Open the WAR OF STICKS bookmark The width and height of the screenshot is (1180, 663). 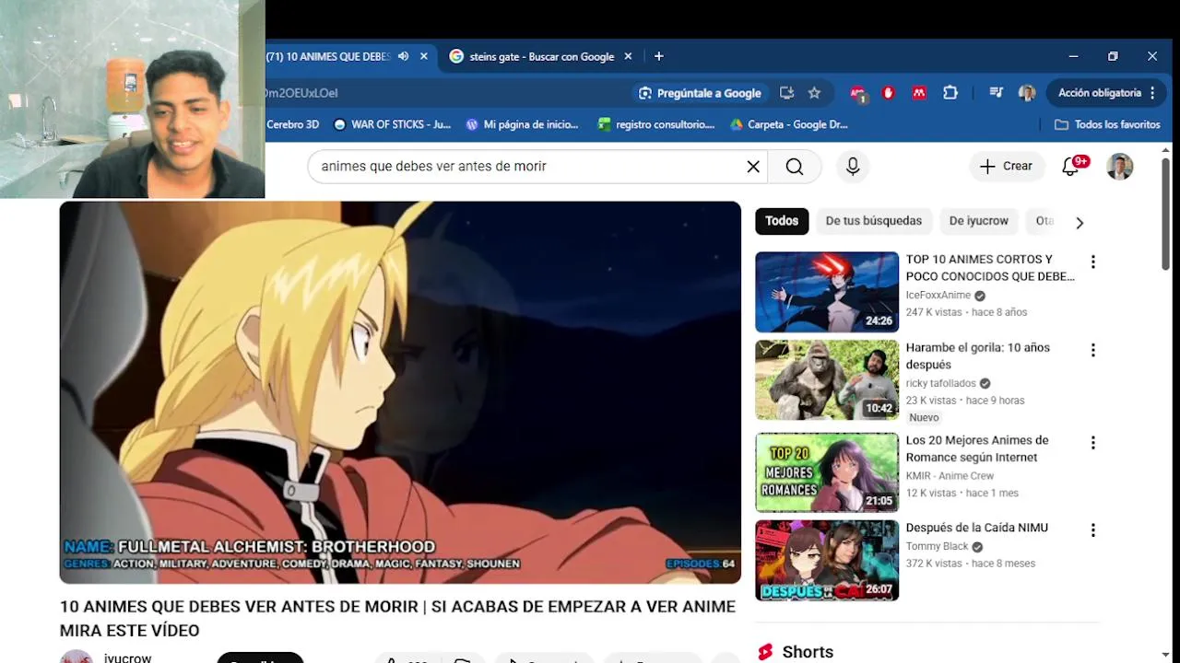[393, 124]
